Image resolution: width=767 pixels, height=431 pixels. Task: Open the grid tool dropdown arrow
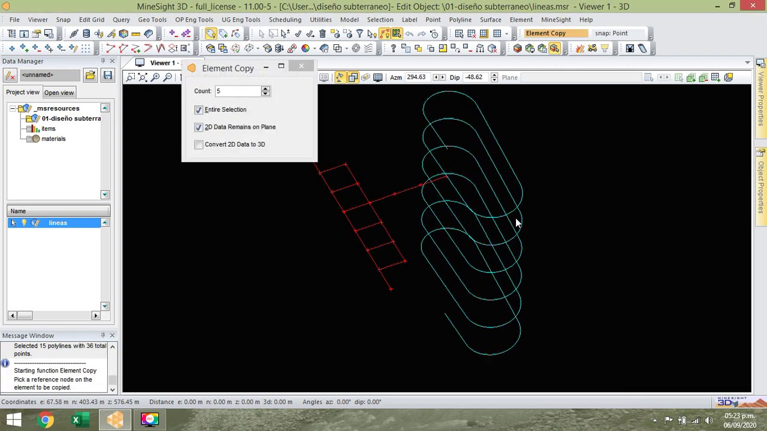(x=506, y=33)
